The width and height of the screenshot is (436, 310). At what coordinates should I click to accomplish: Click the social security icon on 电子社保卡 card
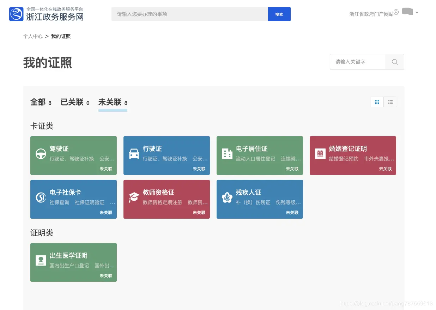click(41, 197)
